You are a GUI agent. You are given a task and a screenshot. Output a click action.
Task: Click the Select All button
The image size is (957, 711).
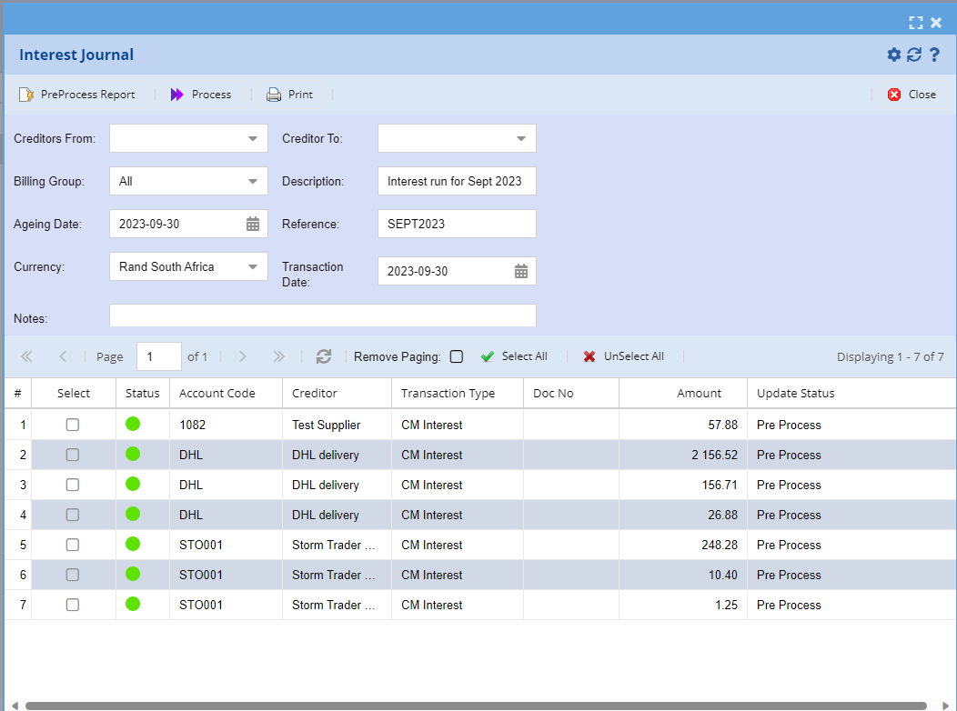(514, 356)
